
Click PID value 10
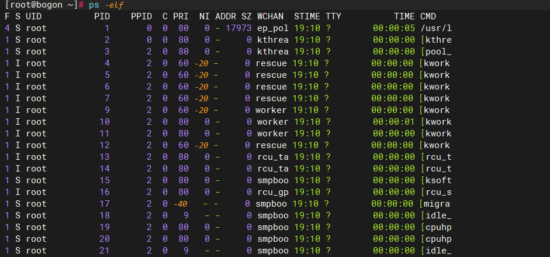coord(105,122)
